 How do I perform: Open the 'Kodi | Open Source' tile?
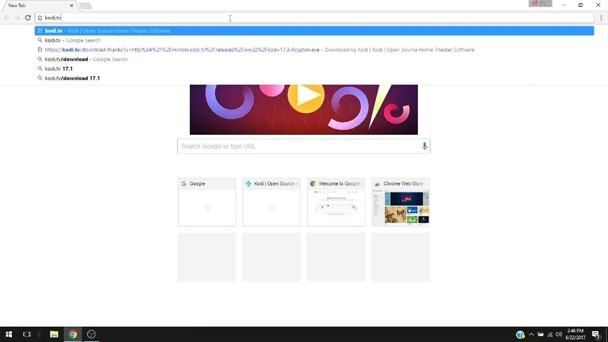coord(271,202)
